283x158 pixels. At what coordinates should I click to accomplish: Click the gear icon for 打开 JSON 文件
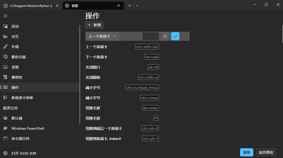[x=5, y=153]
